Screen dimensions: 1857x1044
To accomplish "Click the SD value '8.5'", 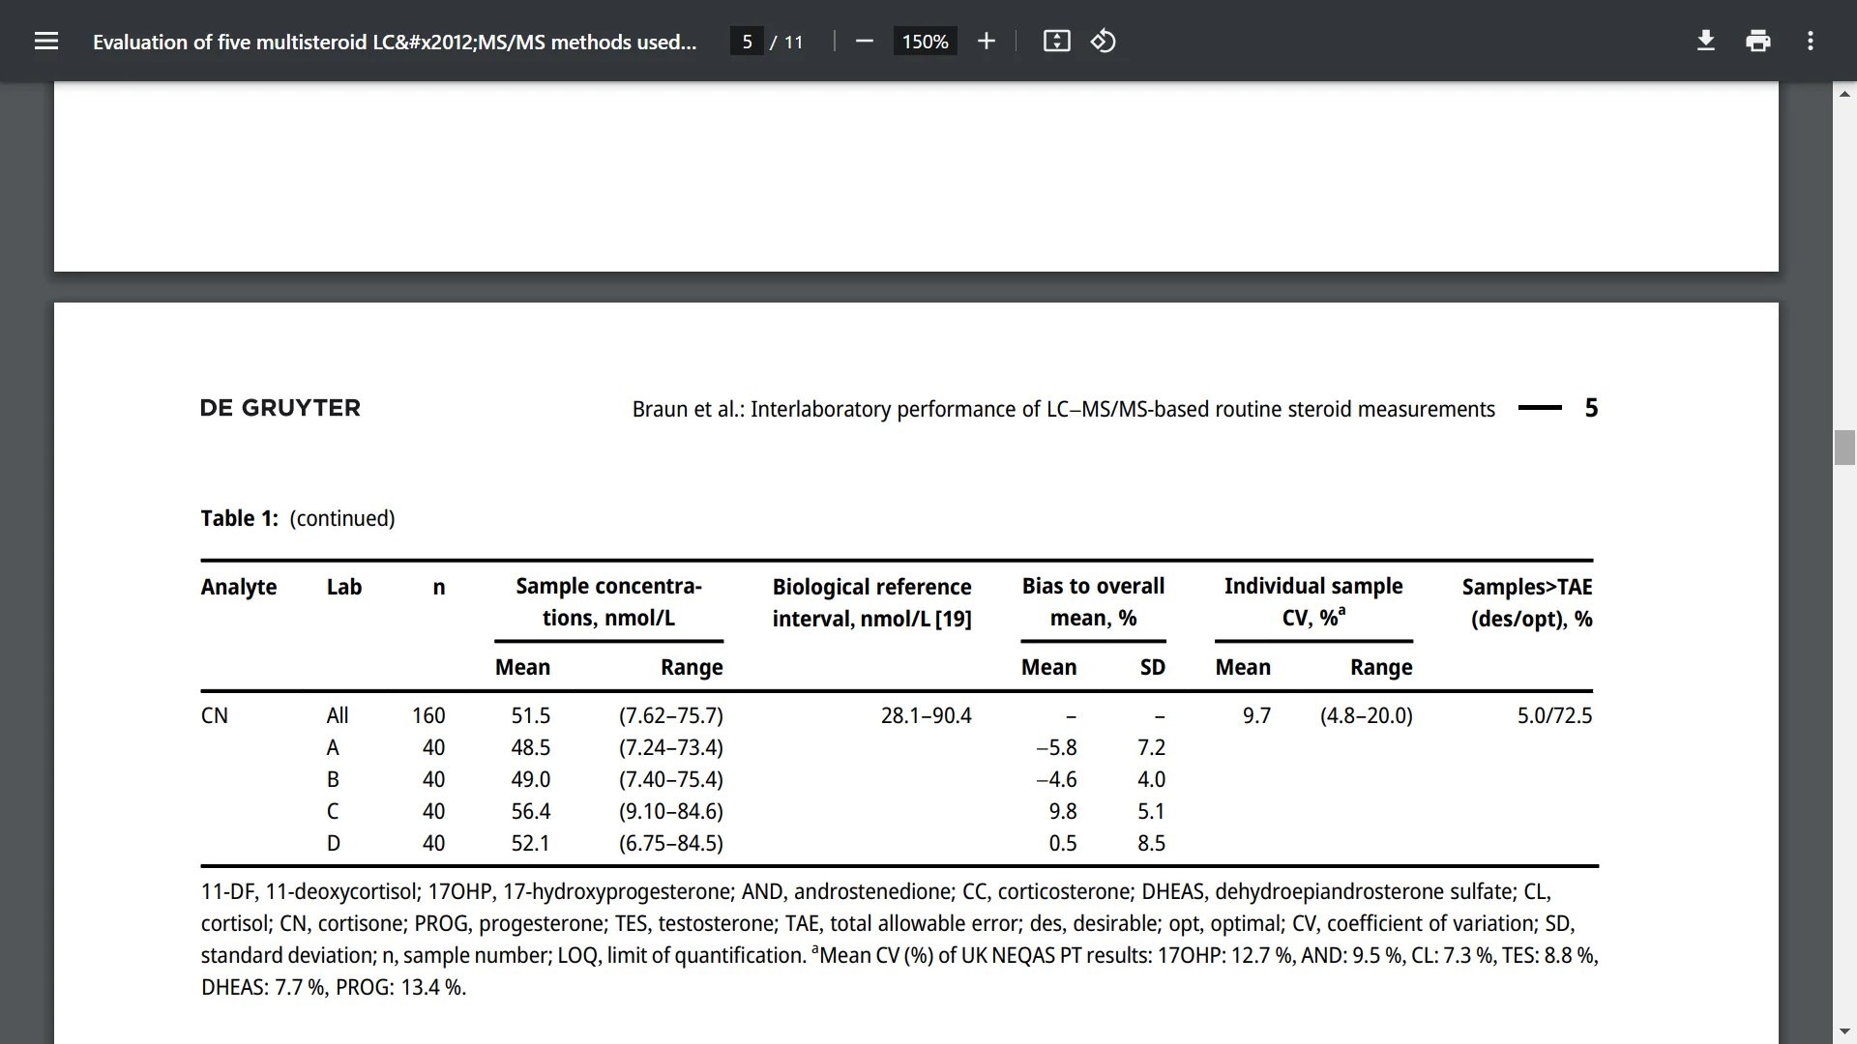I will tap(1151, 843).
